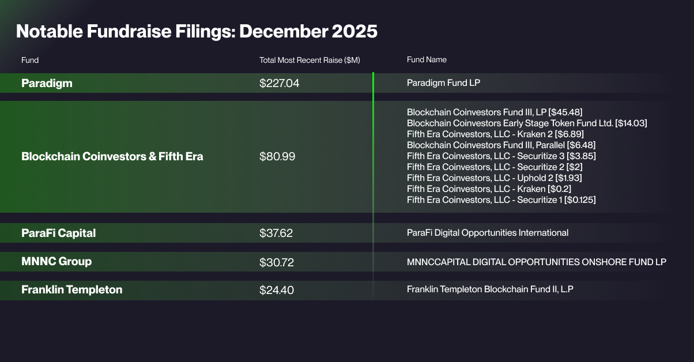The width and height of the screenshot is (694, 362).
Task: Click the 'Fund' column header
Action: (30, 60)
